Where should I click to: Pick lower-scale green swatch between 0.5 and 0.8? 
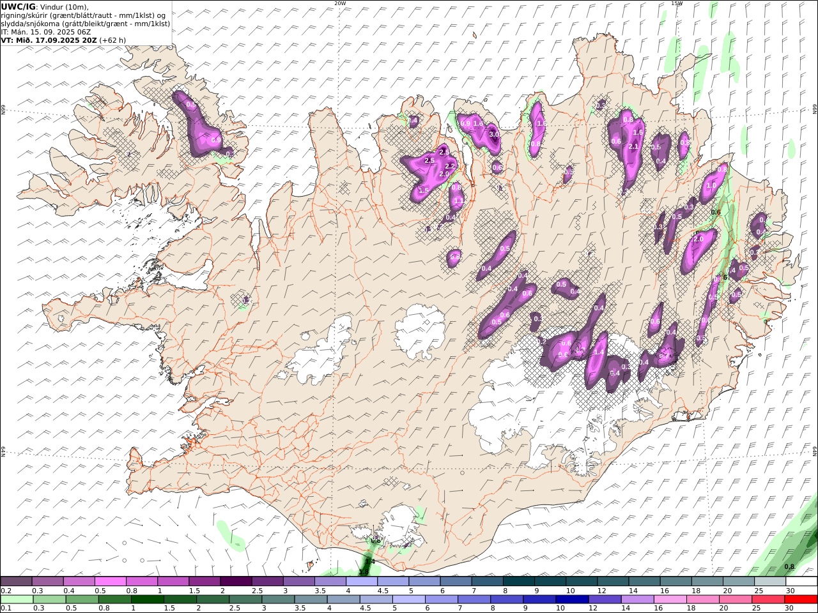click(82, 599)
